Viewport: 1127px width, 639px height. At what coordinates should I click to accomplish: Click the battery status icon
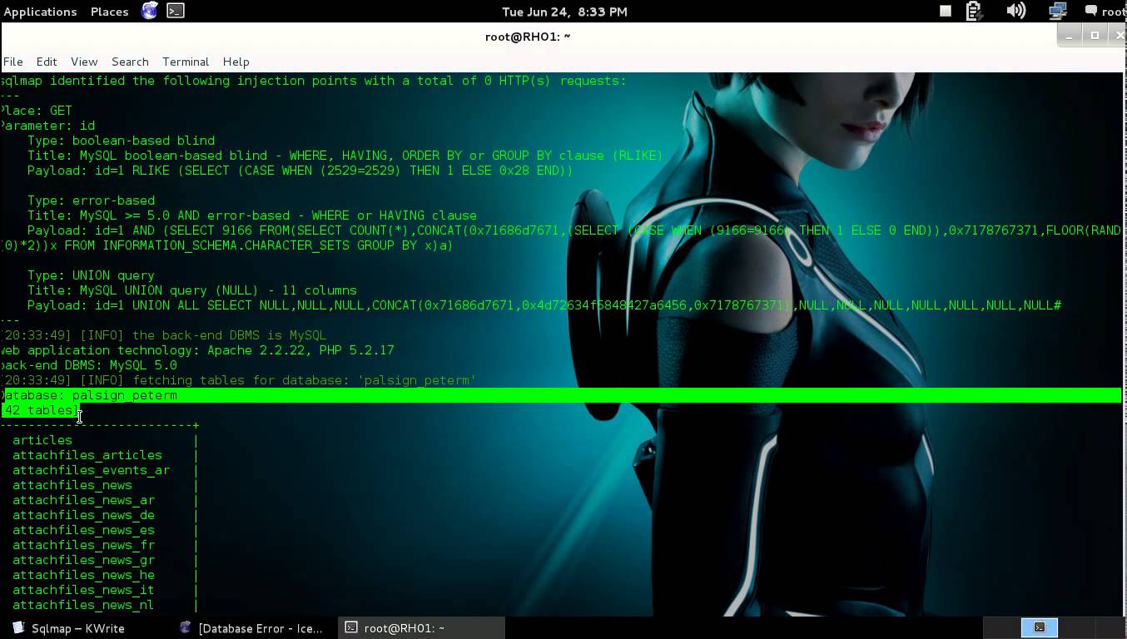(x=974, y=11)
